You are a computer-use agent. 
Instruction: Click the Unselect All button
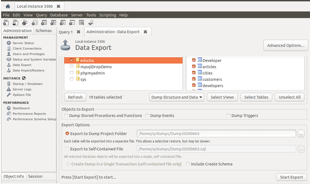click(x=290, y=97)
